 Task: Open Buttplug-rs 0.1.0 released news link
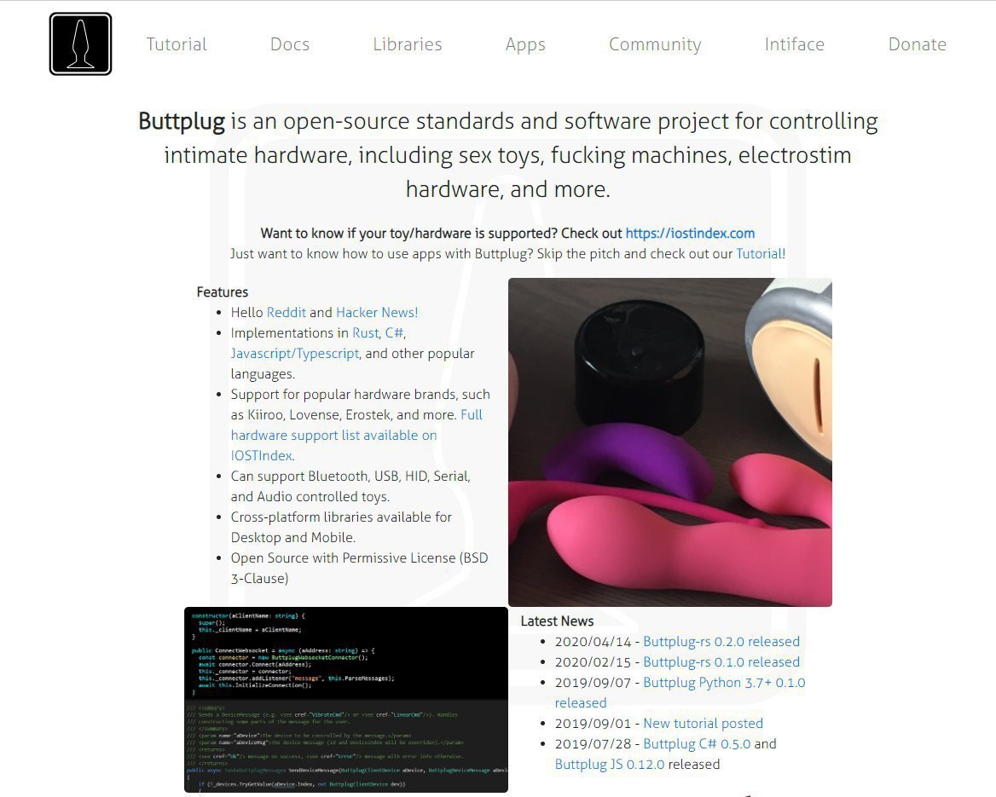click(x=721, y=661)
